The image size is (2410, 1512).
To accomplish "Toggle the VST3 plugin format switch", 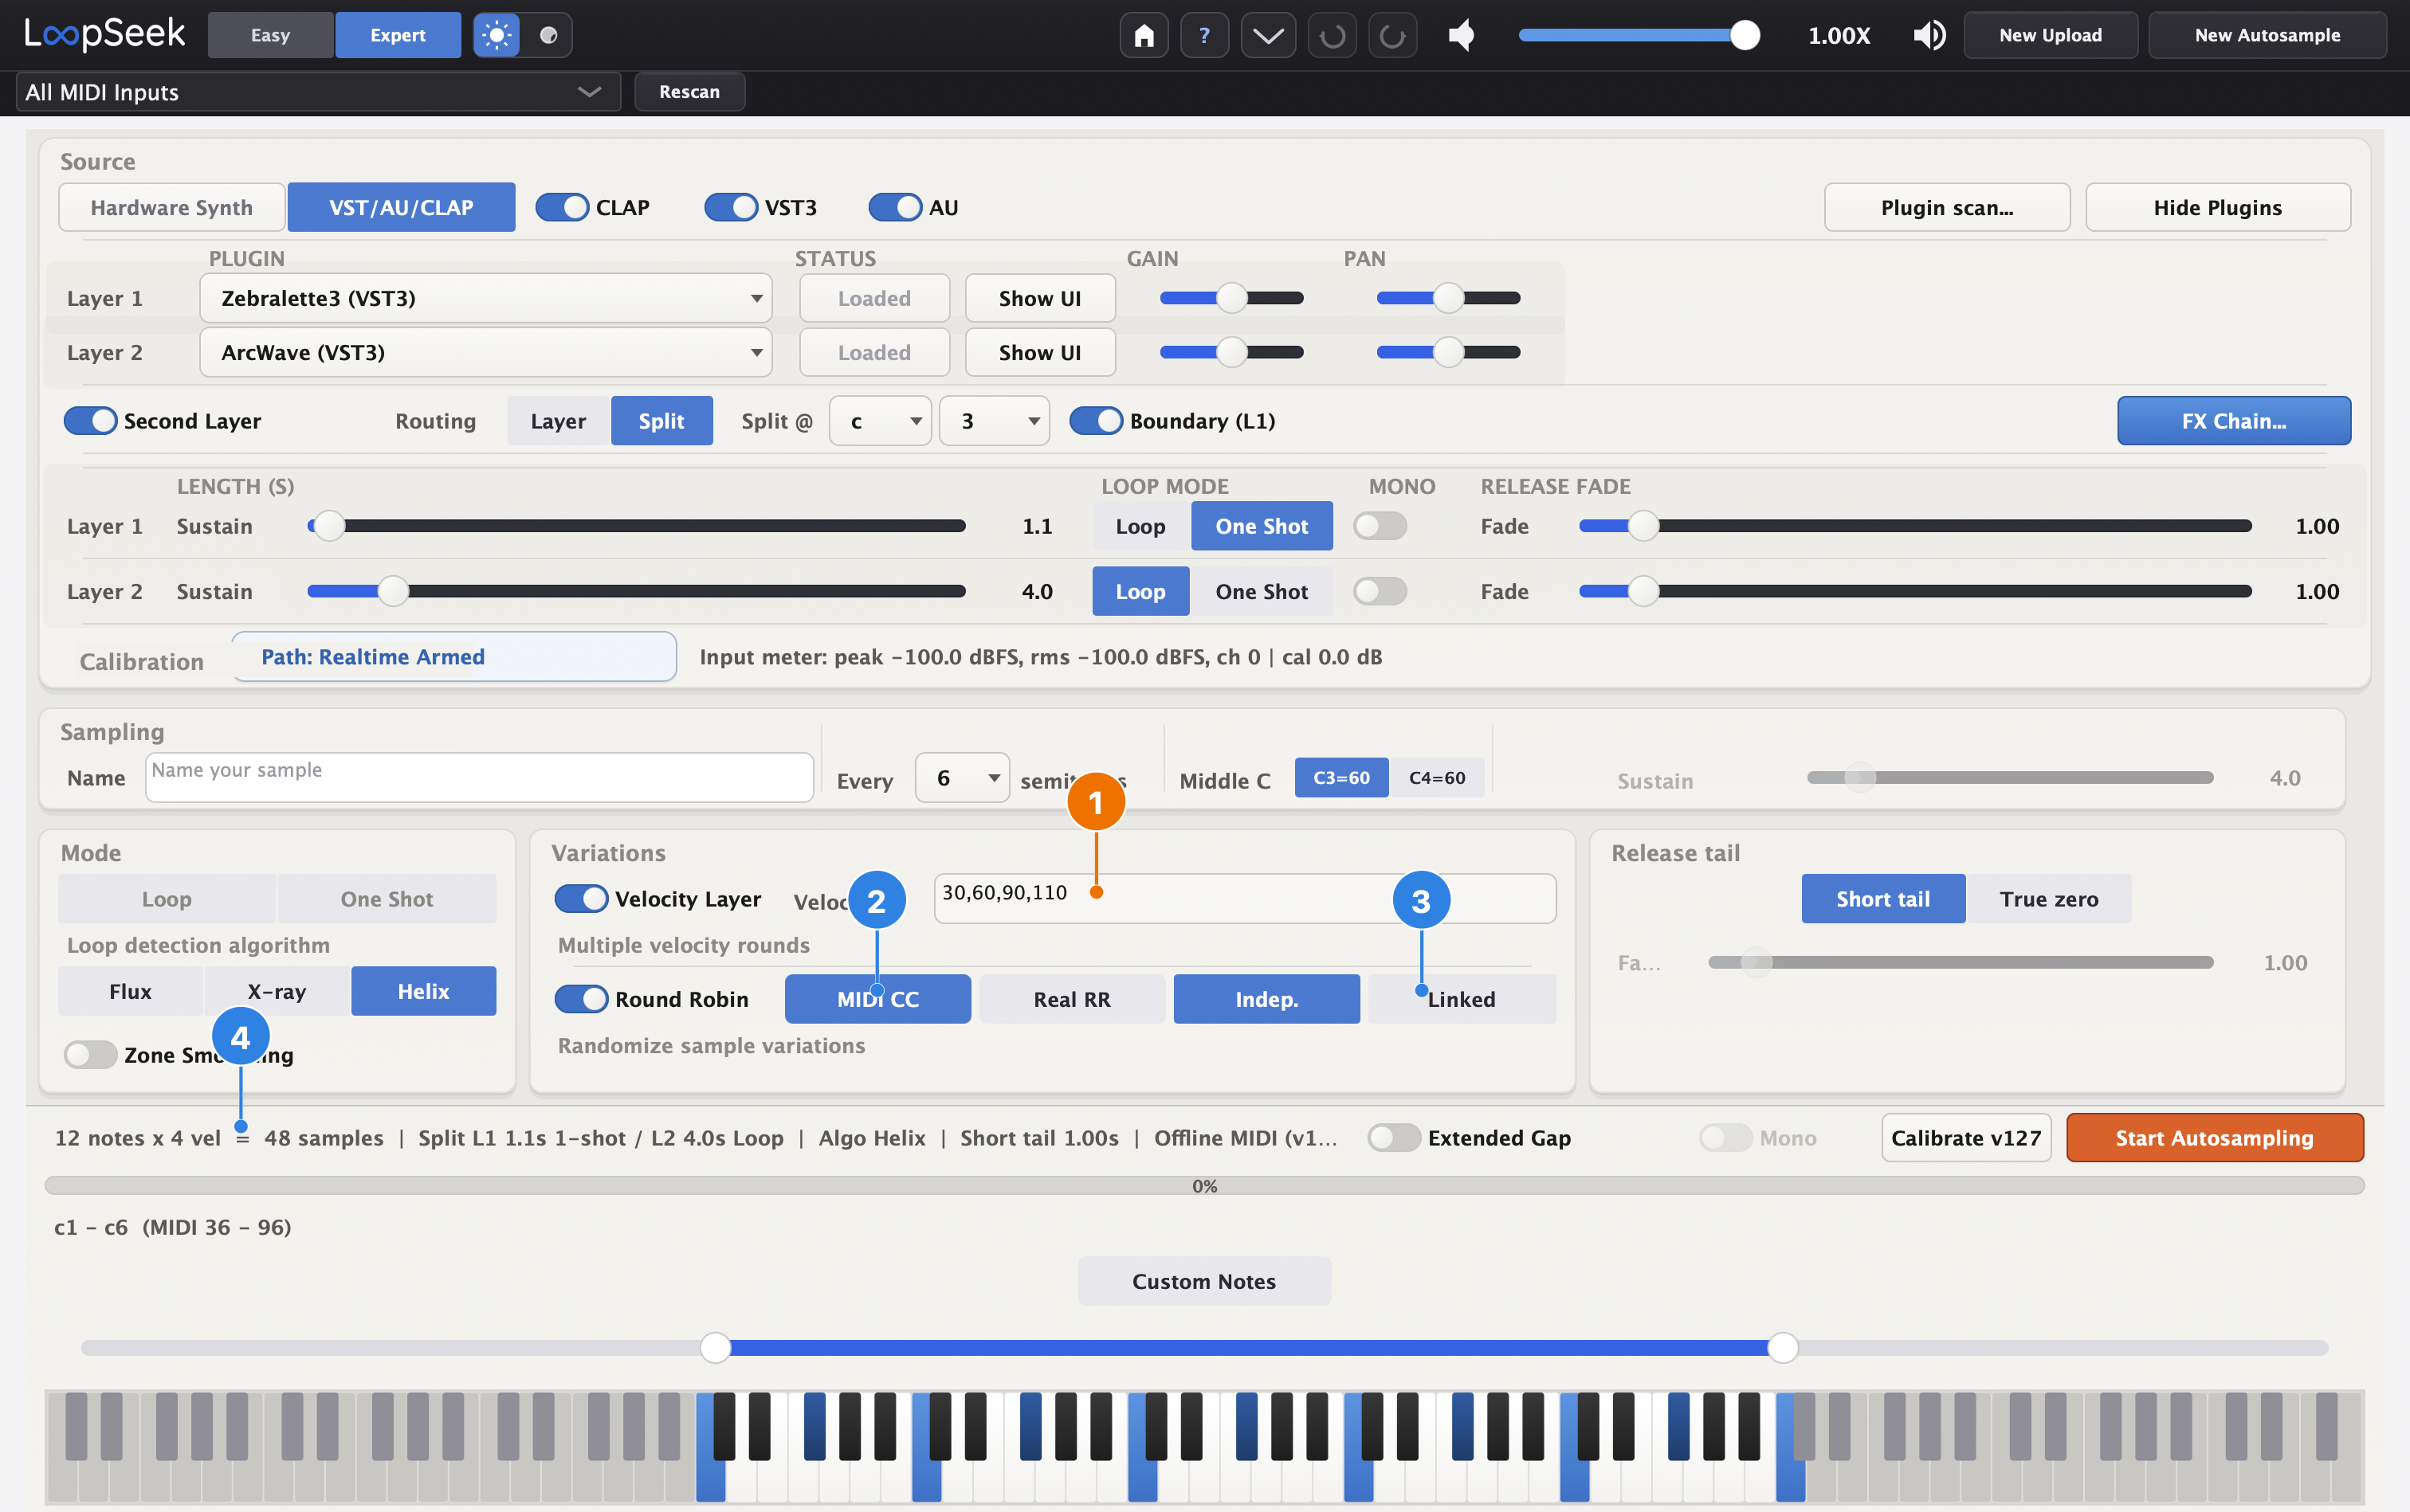I will pyautogui.click(x=732, y=208).
